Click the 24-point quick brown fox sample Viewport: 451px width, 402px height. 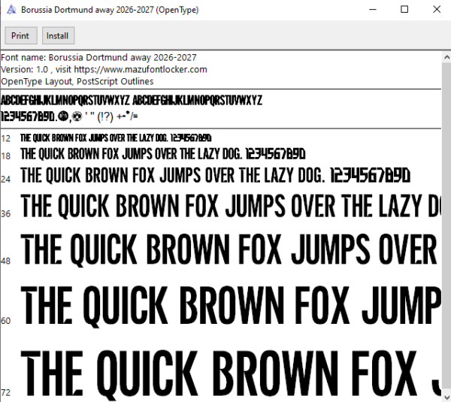point(215,175)
